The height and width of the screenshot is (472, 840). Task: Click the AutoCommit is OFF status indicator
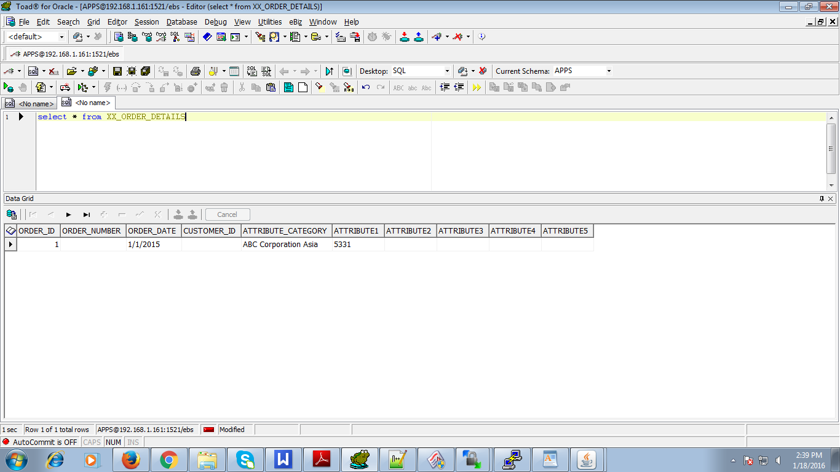(x=41, y=442)
